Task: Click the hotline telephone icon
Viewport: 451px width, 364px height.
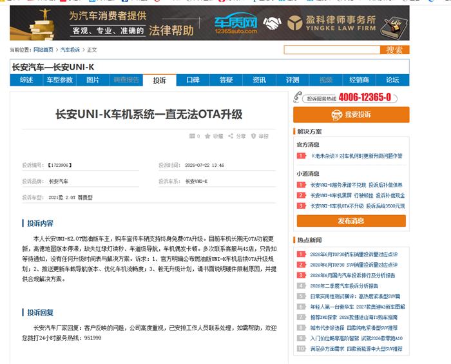Action: coord(298,97)
